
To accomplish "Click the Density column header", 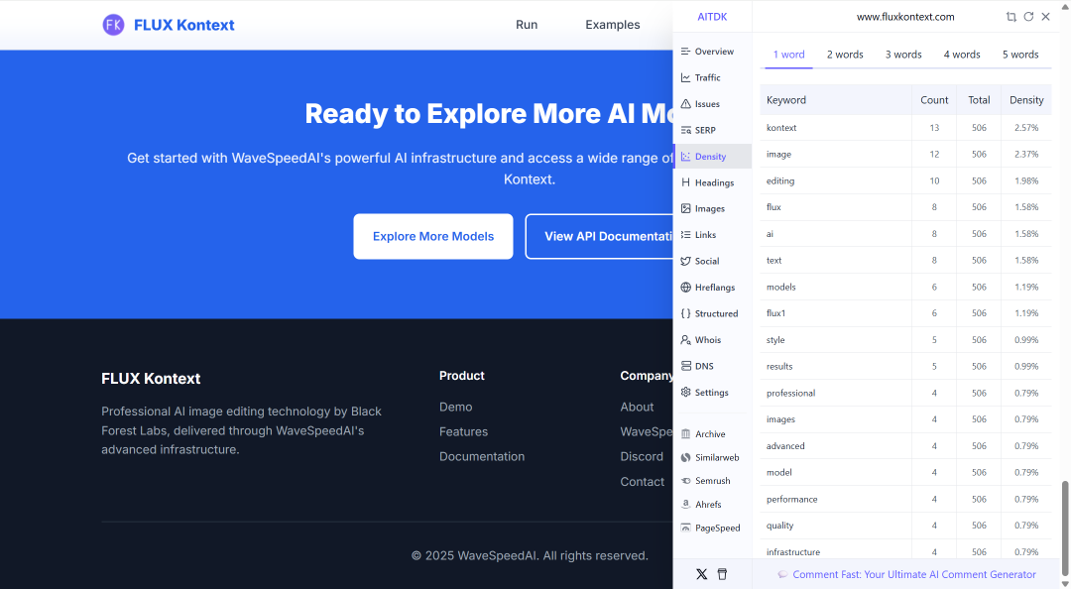I will [x=1026, y=100].
